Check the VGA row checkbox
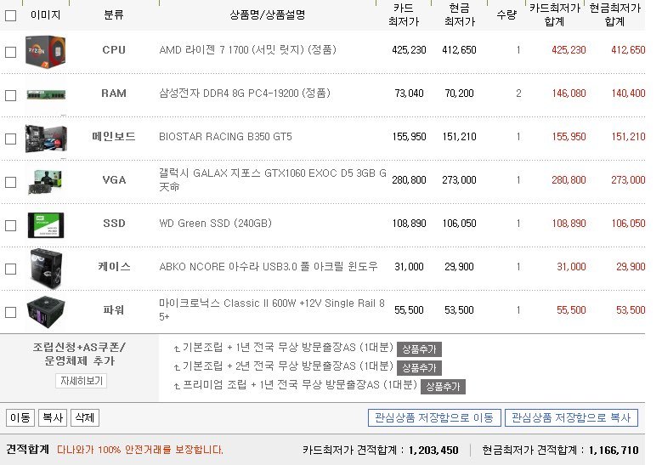 pos(10,182)
